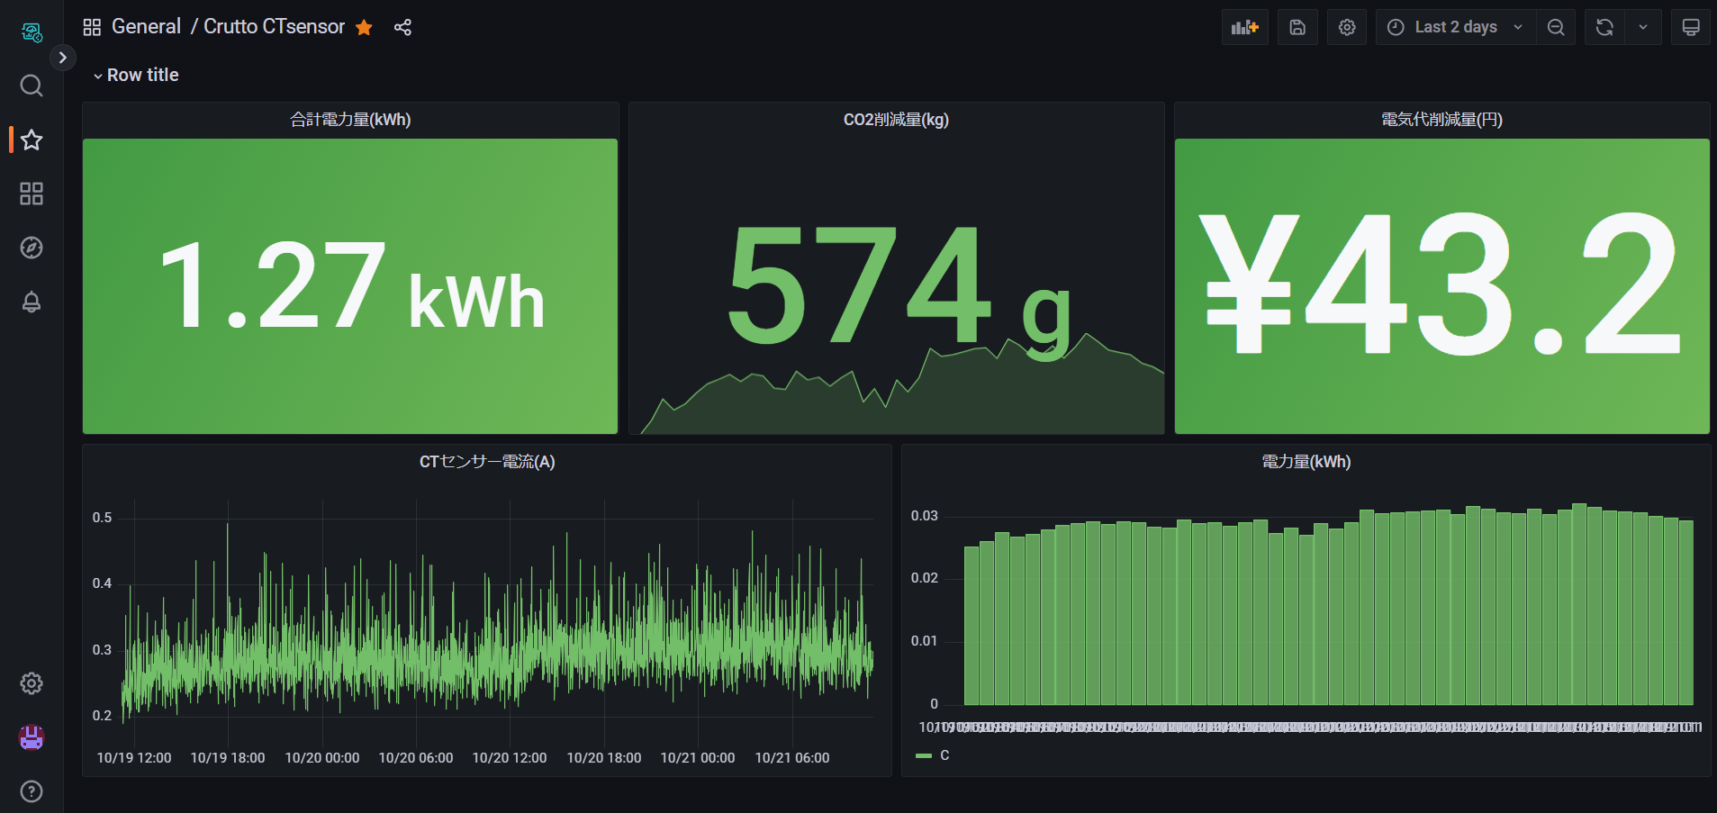The height and width of the screenshot is (813, 1717).
Task: Toggle series C in legend
Action: pyautogui.click(x=944, y=755)
